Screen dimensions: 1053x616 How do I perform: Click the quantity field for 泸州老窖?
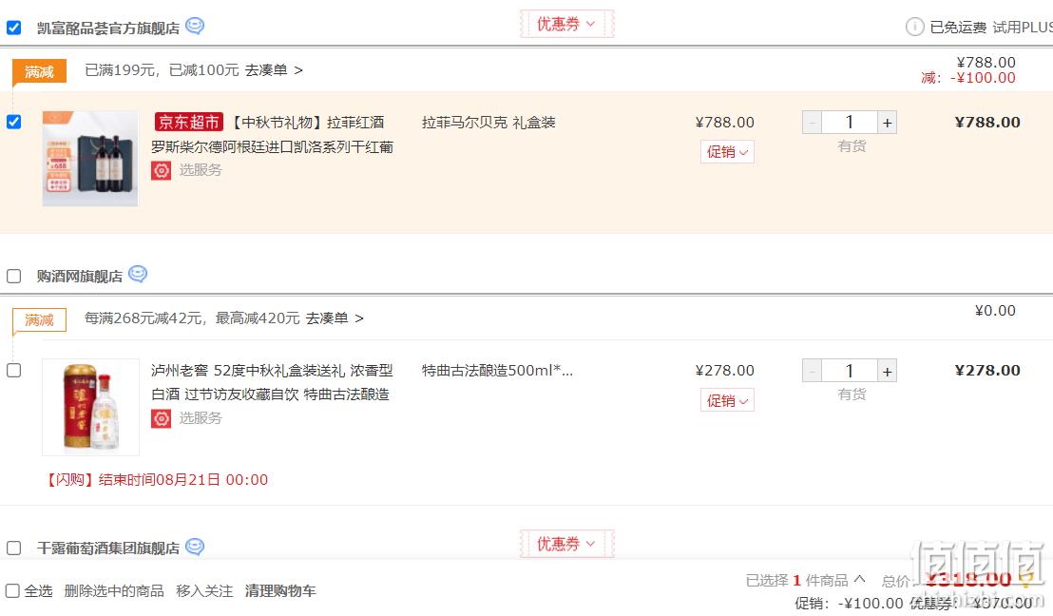click(x=850, y=371)
